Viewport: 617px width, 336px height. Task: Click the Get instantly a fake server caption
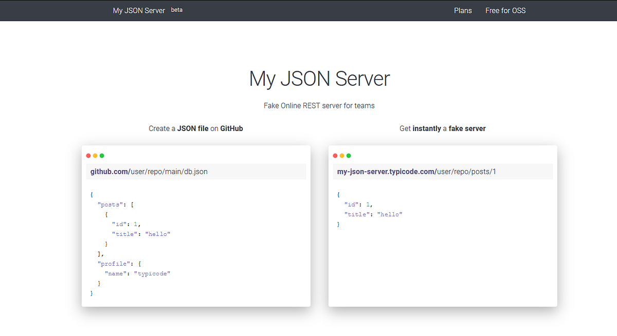tap(443, 128)
